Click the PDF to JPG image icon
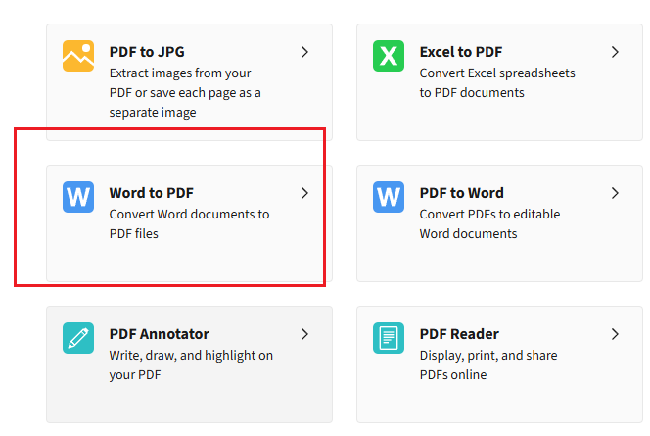This screenshot has width=650, height=436. [78, 56]
